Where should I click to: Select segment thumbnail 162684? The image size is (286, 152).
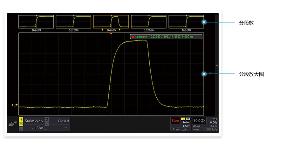tap(73, 22)
